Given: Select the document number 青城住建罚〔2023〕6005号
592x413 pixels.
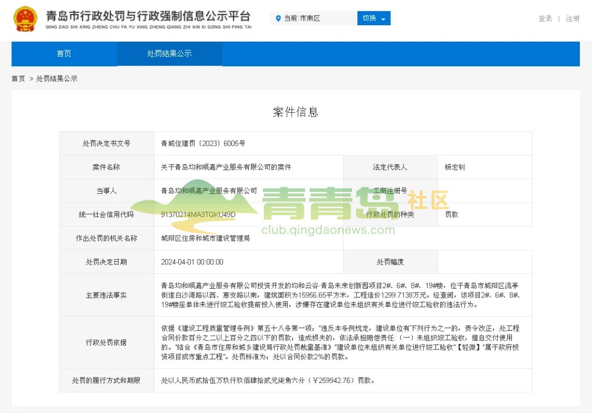Looking at the screenshot, I should pyautogui.click(x=203, y=144).
